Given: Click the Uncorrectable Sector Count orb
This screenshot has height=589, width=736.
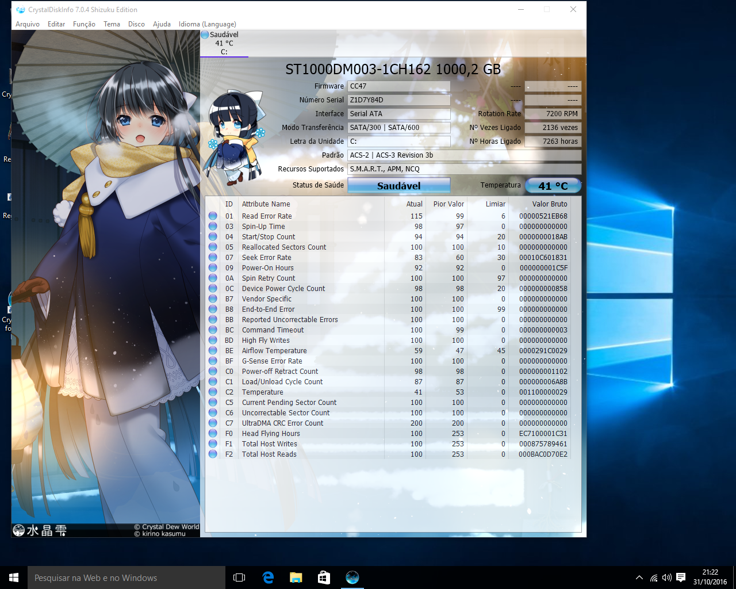Looking at the screenshot, I should point(213,413).
